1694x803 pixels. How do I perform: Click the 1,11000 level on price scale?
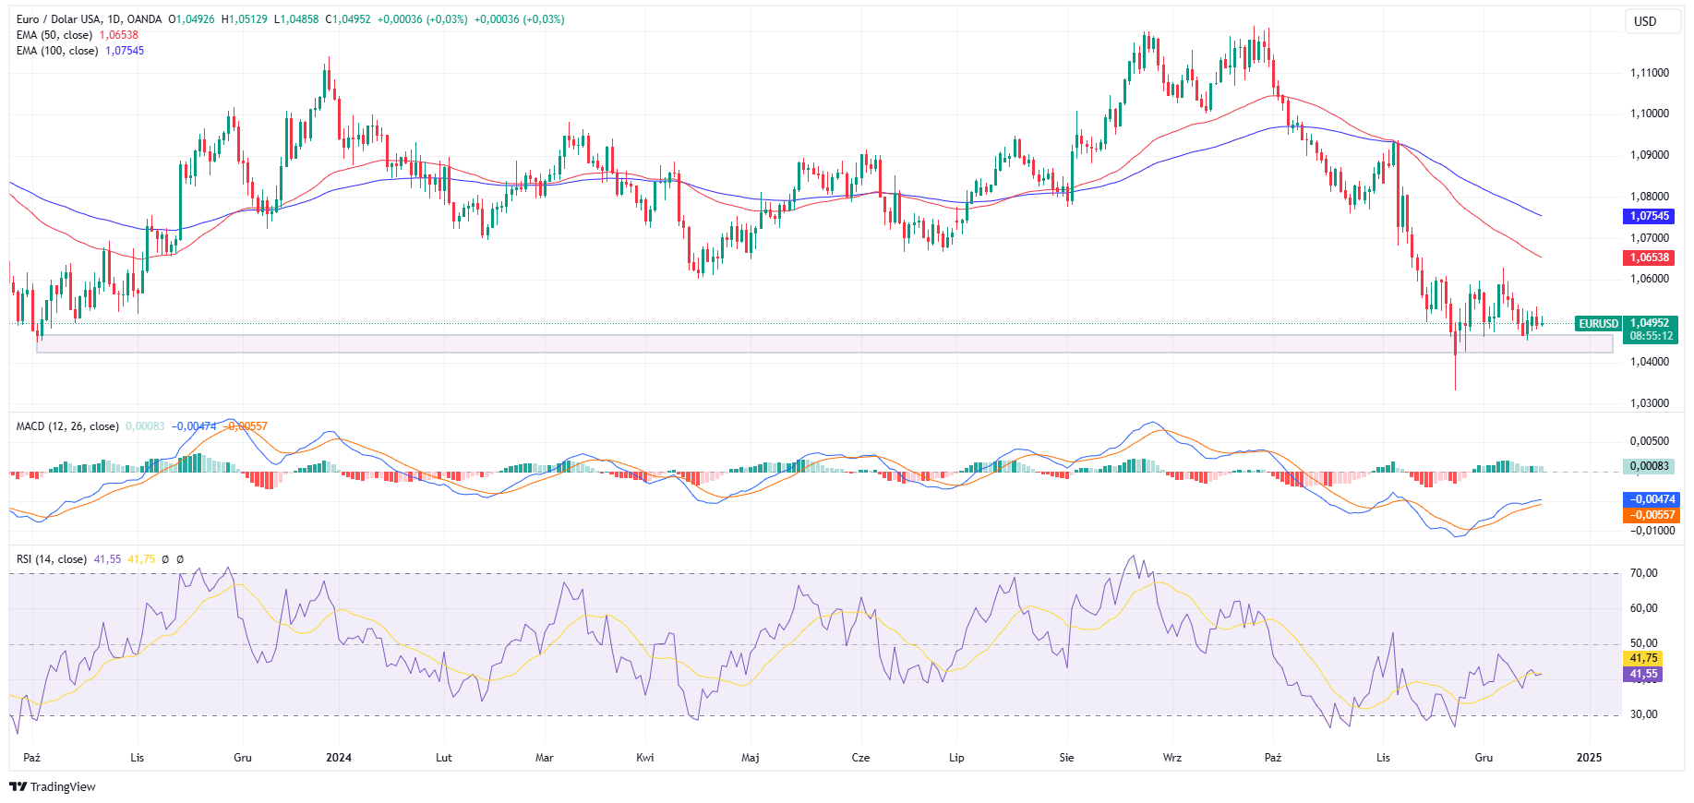(x=1649, y=73)
